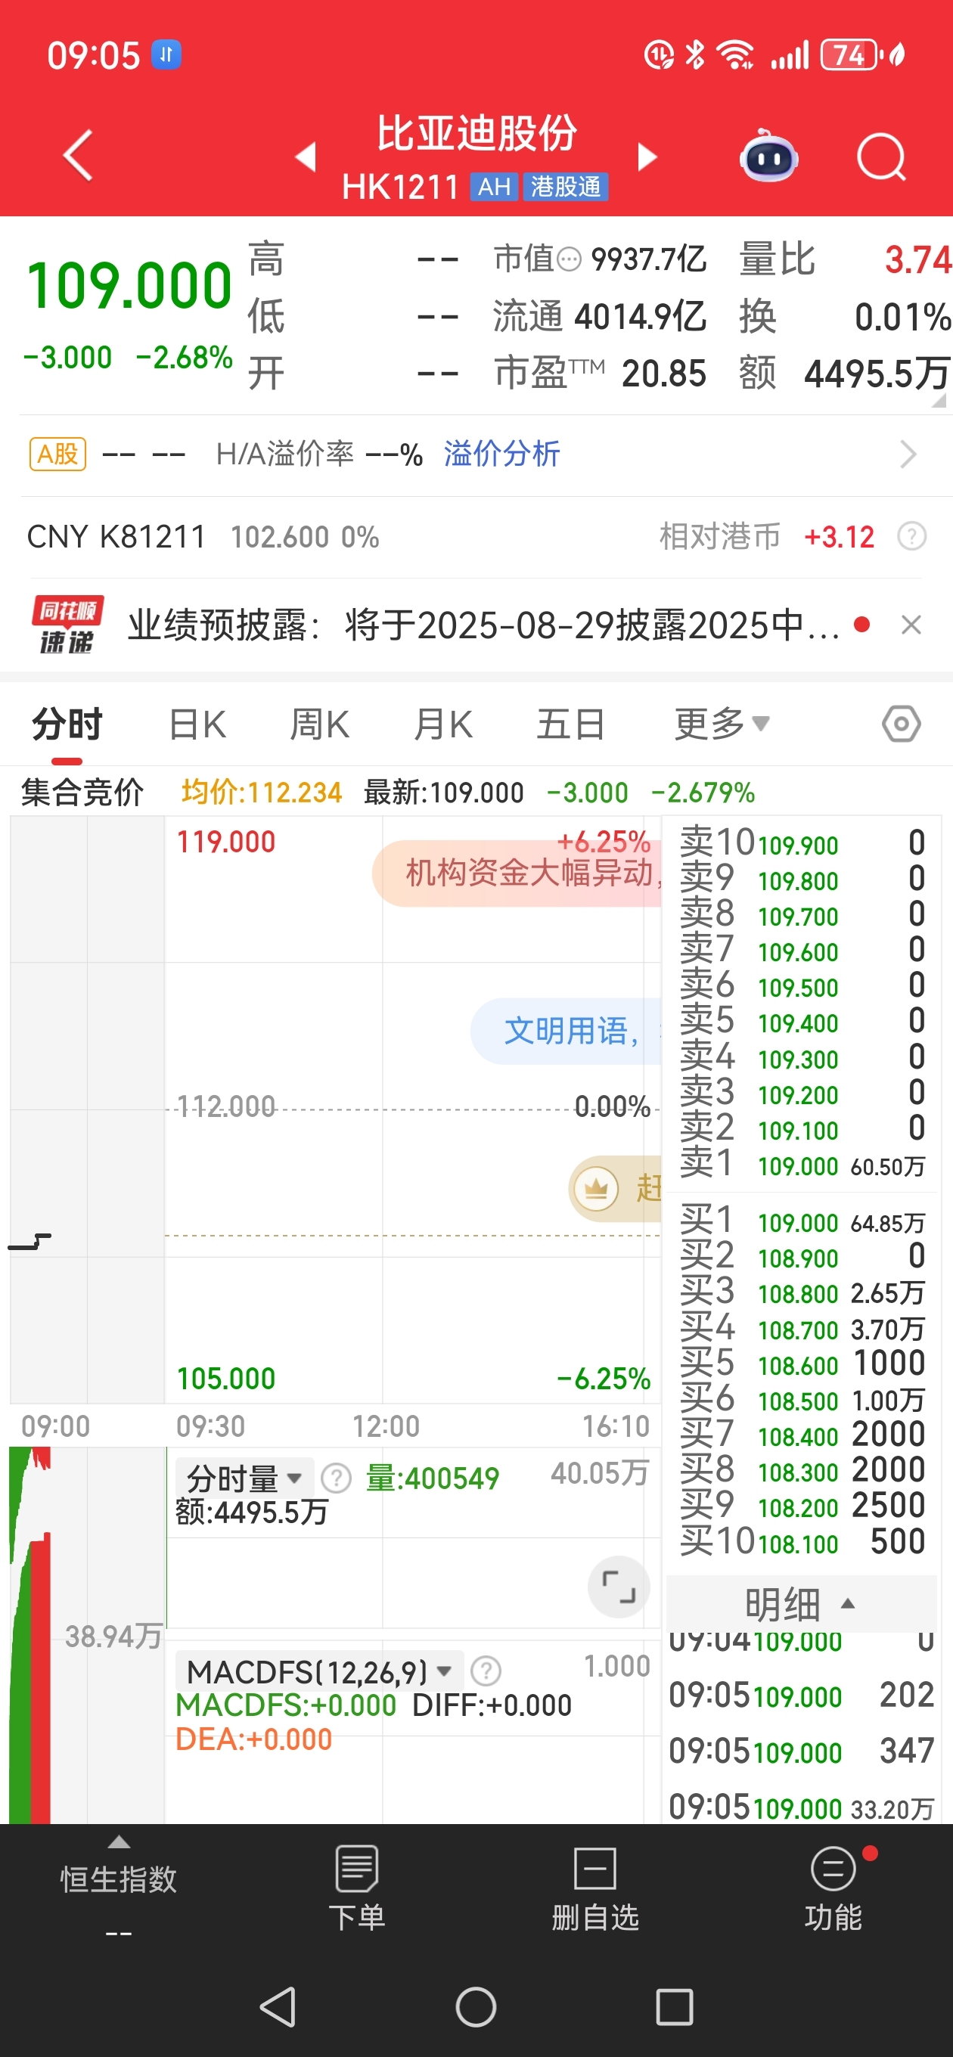
Task: Tap CNY K81211 counter row
Action: tap(476, 537)
